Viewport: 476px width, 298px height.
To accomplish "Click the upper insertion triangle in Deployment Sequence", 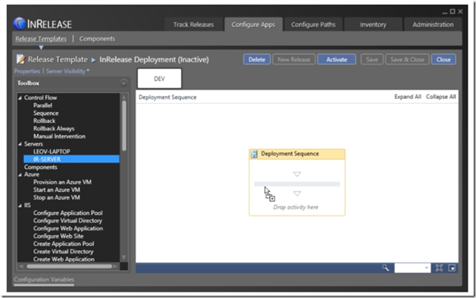I will (297, 174).
